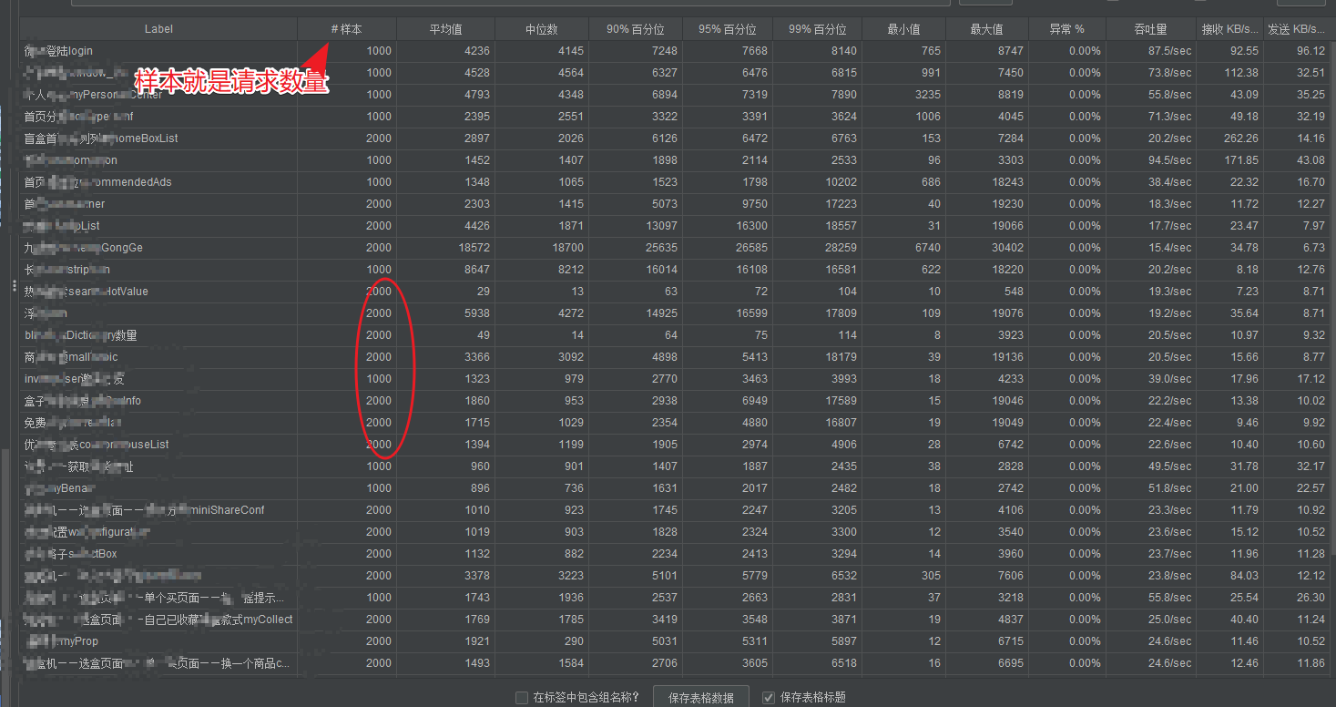The height and width of the screenshot is (707, 1336).
Task: Click the max value 8747
Action: [1010, 51]
